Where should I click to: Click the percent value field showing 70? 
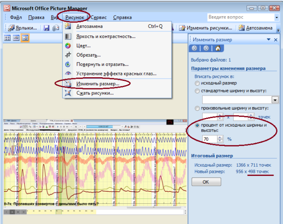coord(210,139)
